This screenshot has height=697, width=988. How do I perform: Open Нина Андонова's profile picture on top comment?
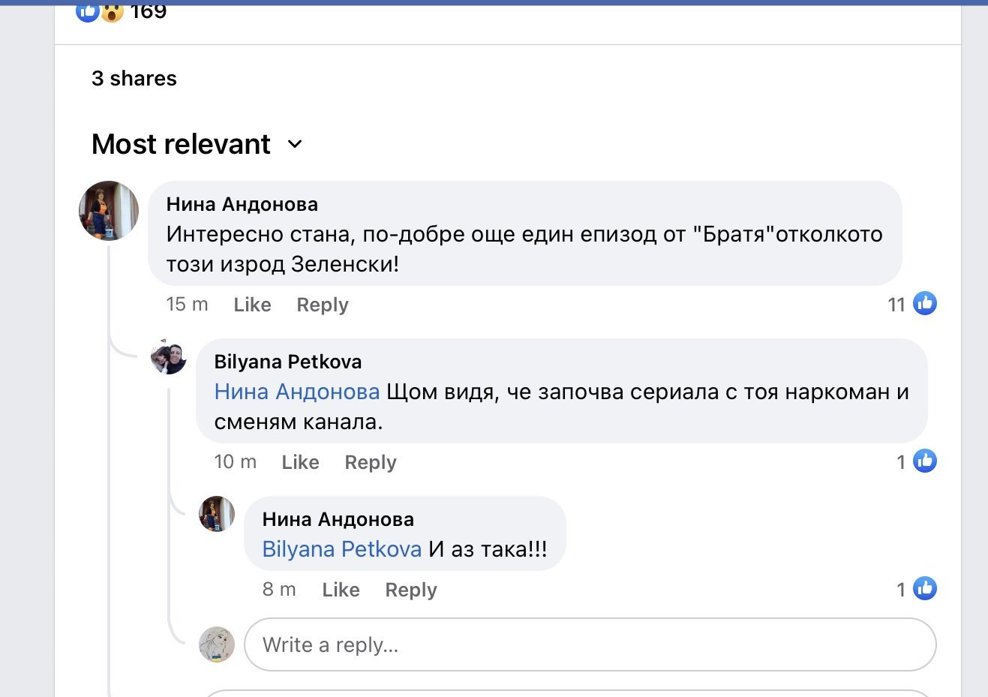[109, 211]
